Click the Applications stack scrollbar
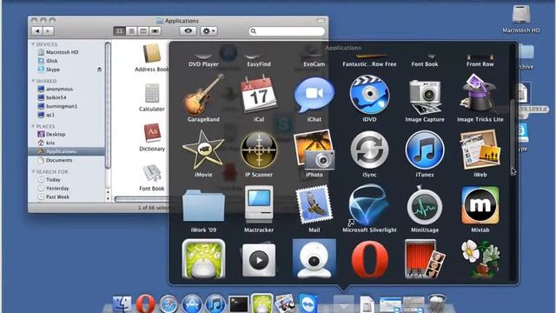The height and width of the screenshot is (313, 556). click(512, 137)
